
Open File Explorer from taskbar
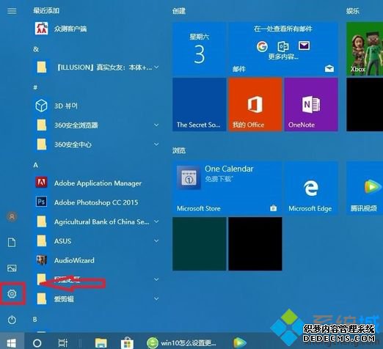click(x=101, y=343)
